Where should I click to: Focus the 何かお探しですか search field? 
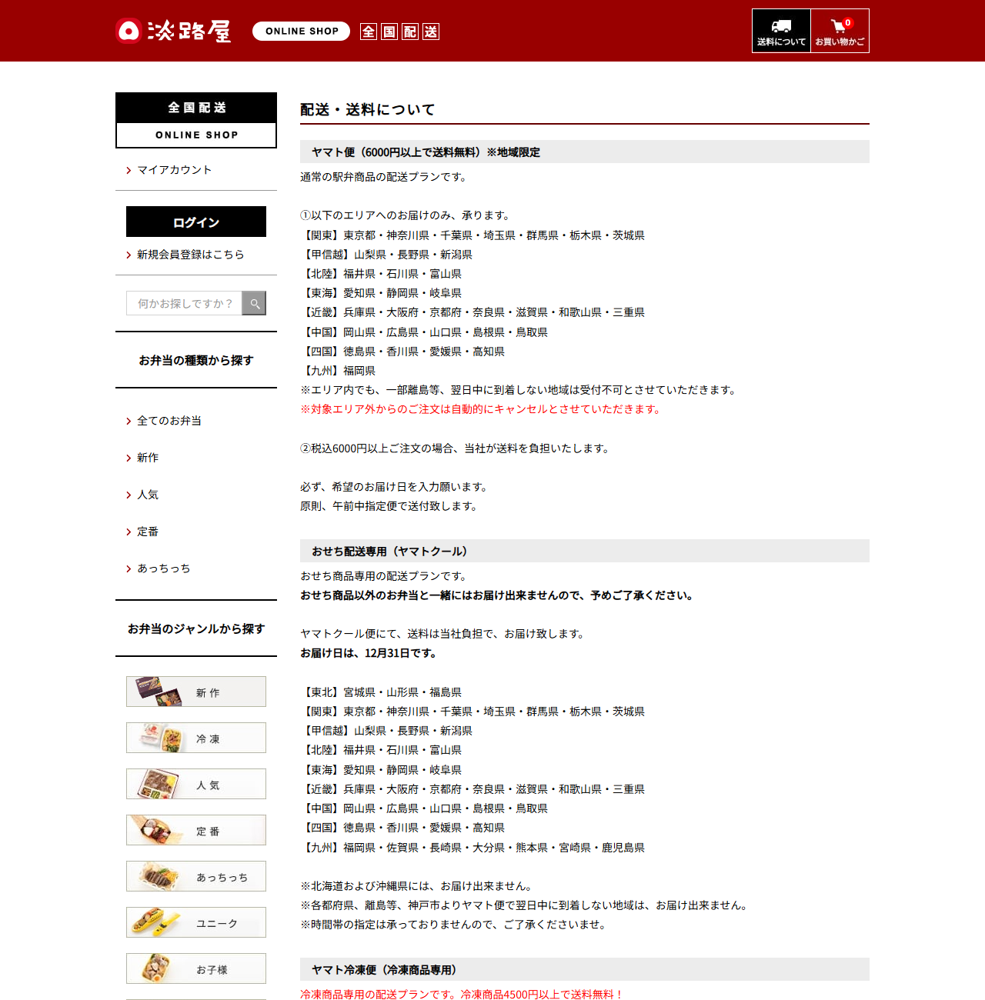(185, 303)
